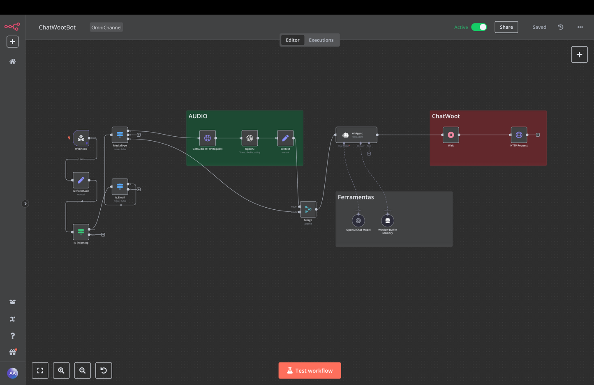Image resolution: width=594 pixels, height=385 pixels.
Task: Click the Test workflow button
Action: coord(310,371)
